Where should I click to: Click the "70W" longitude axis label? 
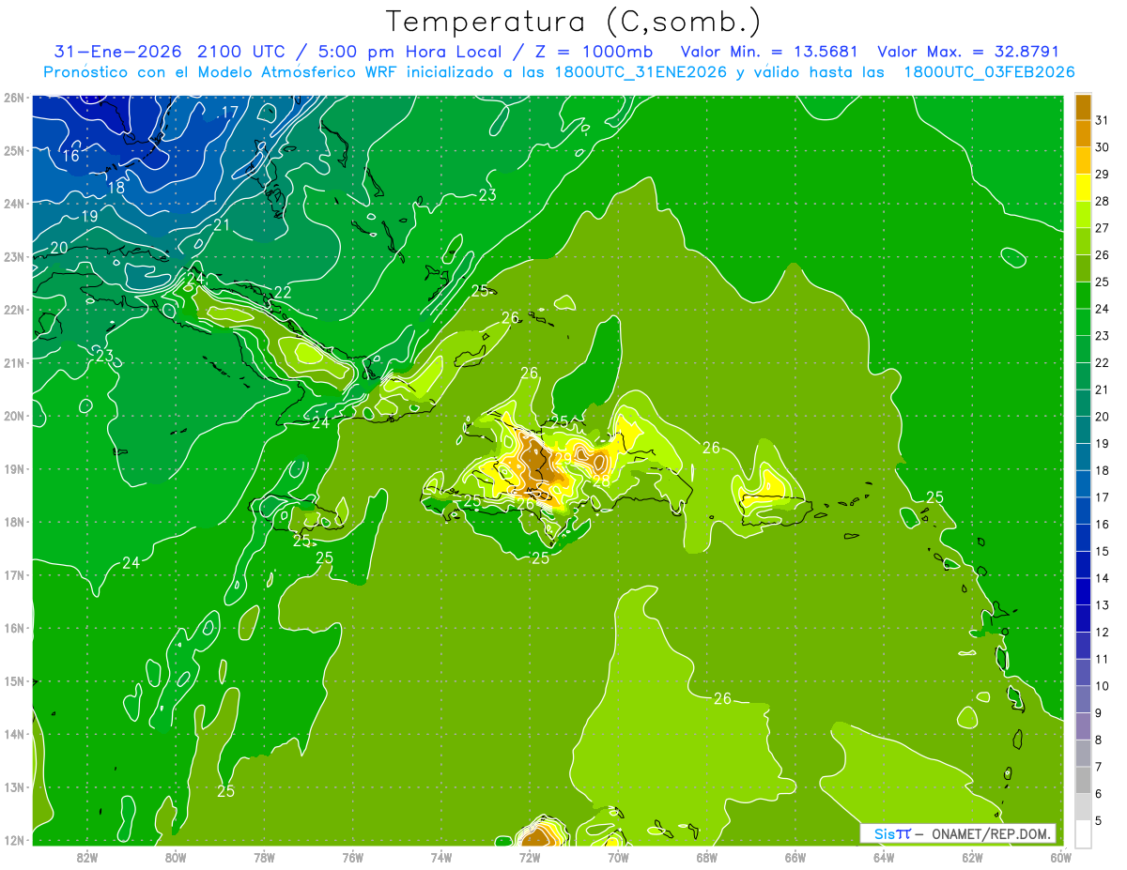(x=618, y=857)
